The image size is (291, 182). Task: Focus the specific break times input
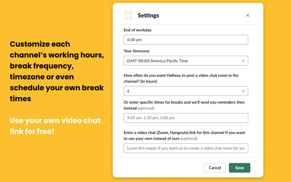(x=186, y=118)
